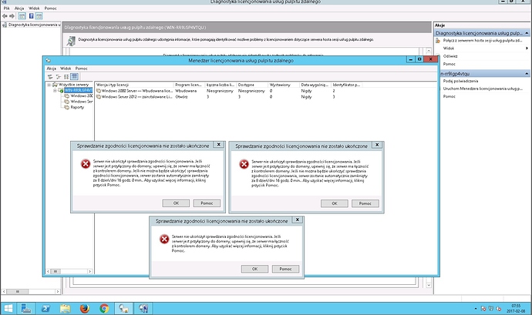Screen dimensions: 532x315
Task: Open Akcja menu in Diagnostyka window
Action: 19,8
